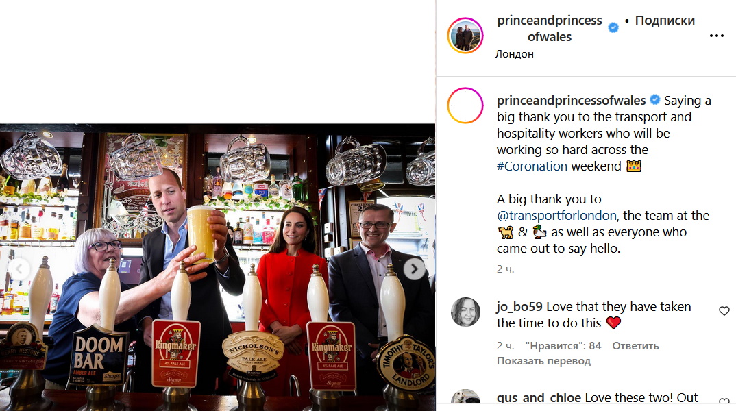The height and width of the screenshot is (411, 736).
Task: Click Подписки following button
Action: point(665,21)
